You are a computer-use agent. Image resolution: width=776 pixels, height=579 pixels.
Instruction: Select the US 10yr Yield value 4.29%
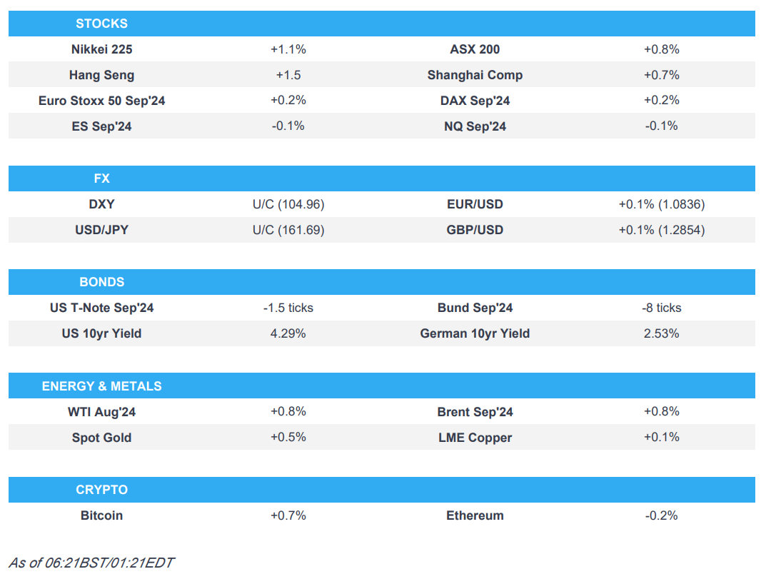pyautogui.click(x=288, y=333)
